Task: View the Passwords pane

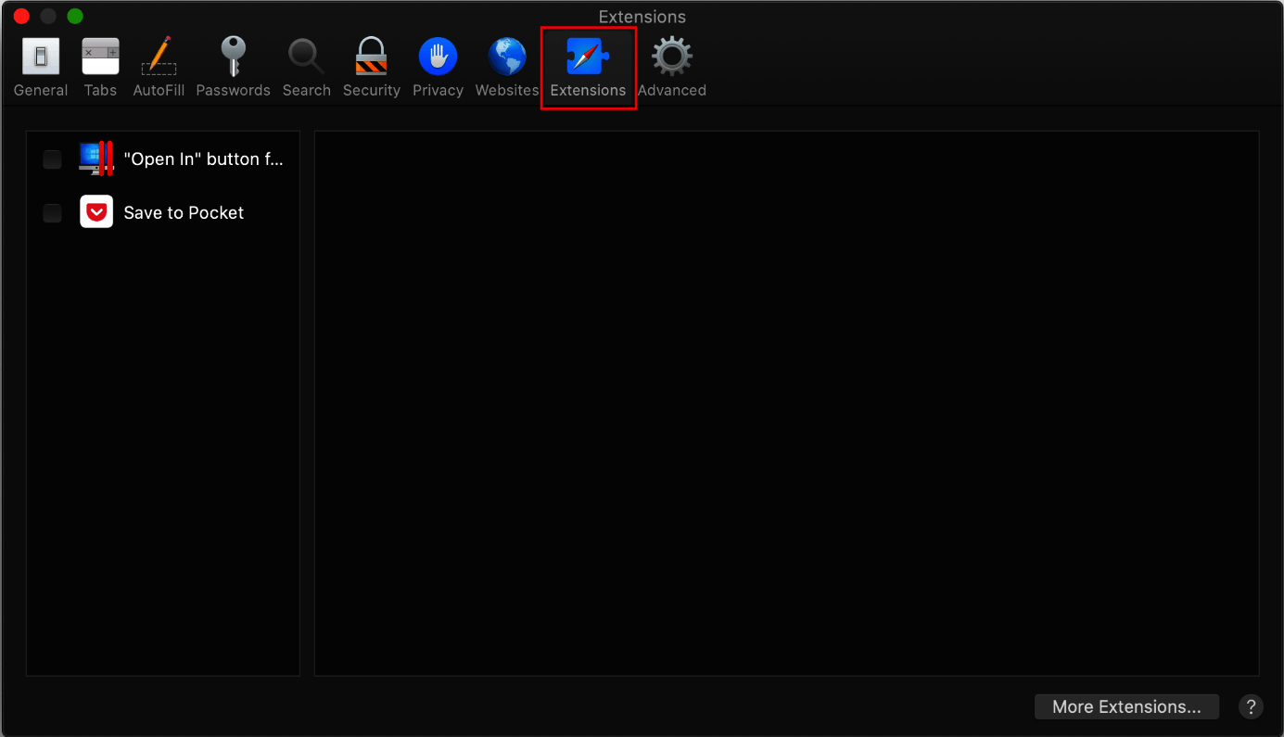Action: pyautogui.click(x=233, y=65)
